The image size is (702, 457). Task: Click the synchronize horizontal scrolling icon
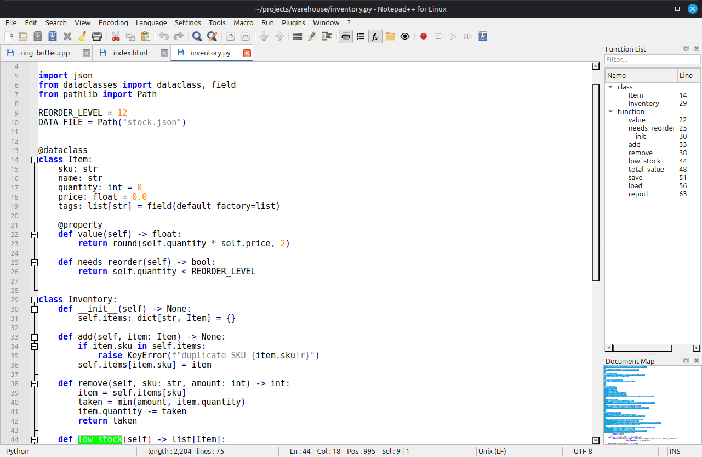click(279, 36)
